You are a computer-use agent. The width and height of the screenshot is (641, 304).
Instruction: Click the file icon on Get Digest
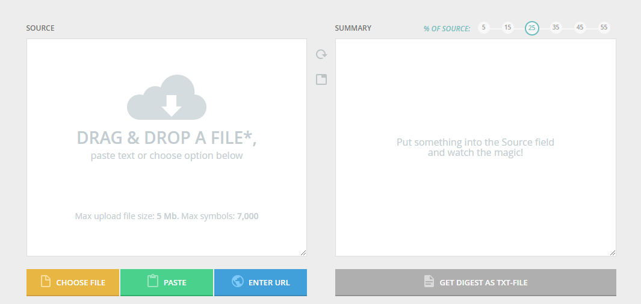429,282
